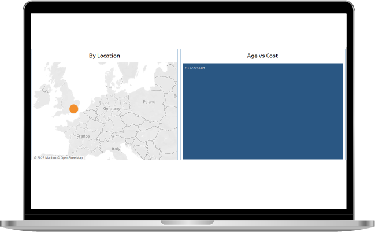Click the 'Poland' map label
This screenshot has height=232, width=375.
click(x=149, y=102)
